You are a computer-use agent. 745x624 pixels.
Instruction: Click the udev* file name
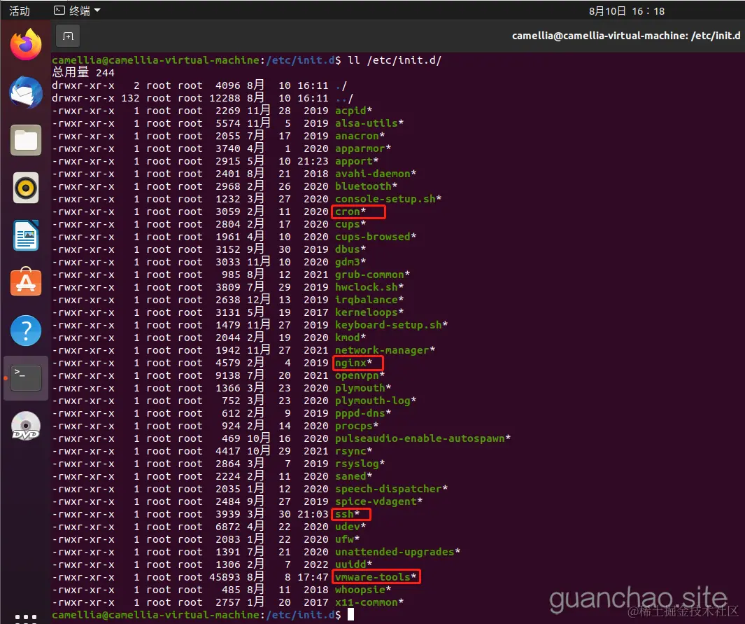click(x=350, y=527)
